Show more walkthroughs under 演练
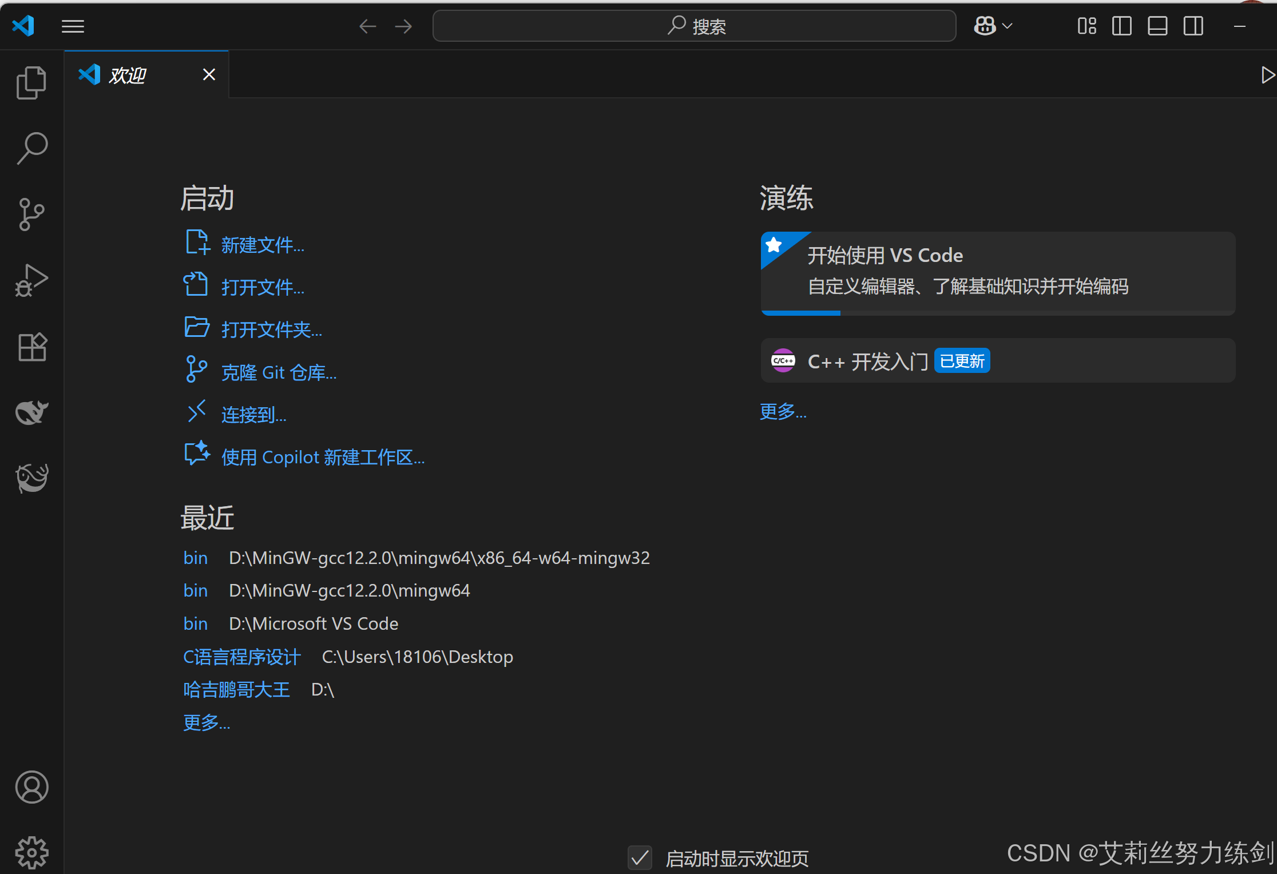 point(783,411)
